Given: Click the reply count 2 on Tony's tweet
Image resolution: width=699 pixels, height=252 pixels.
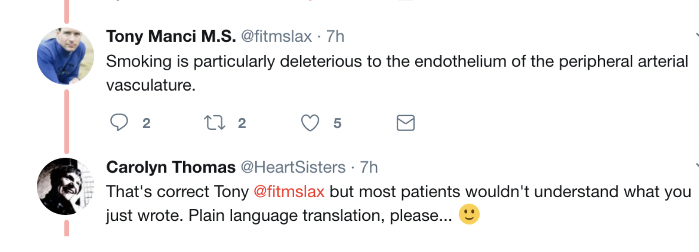Looking at the screenshot, I should [146, 123].
